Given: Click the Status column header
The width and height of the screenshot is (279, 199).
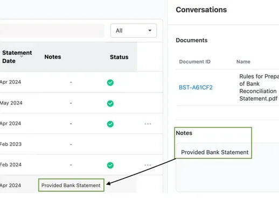Looking at the screenshot, I should [x=119, y=57].
